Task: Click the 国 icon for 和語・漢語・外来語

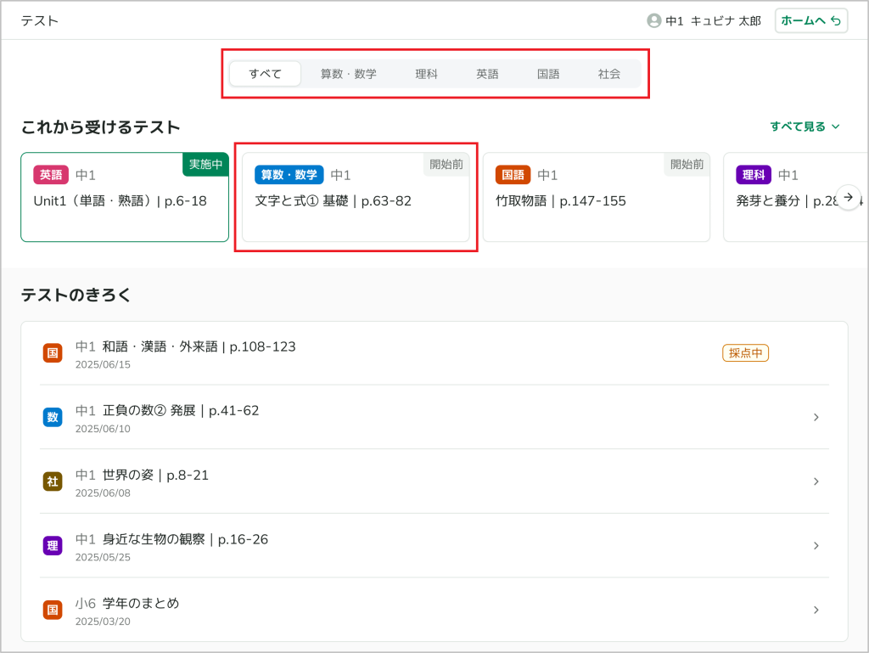Action: point(53,353)
